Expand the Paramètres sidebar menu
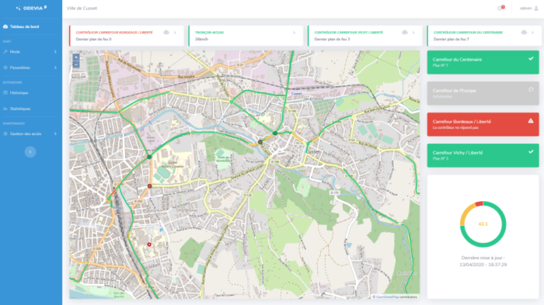544x305 pixels. [30, 68]
